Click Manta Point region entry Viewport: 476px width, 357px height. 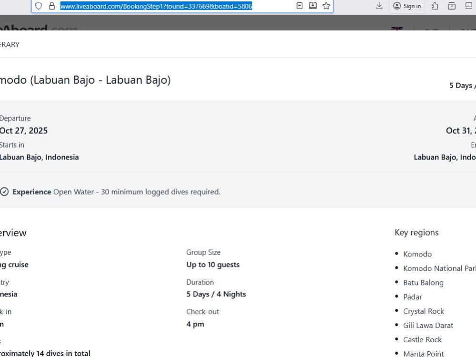424,354
